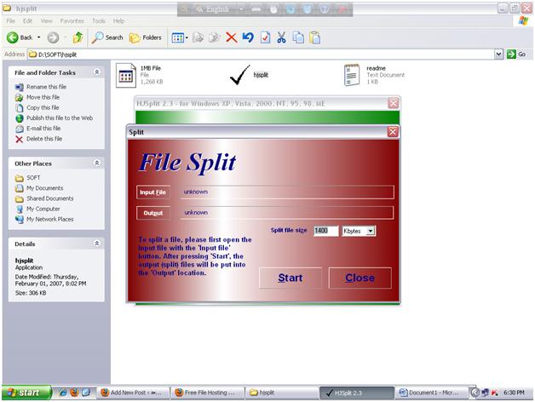Launch Internet Explorer from Quick Launch
535x402 pixels.
point(63,393)
